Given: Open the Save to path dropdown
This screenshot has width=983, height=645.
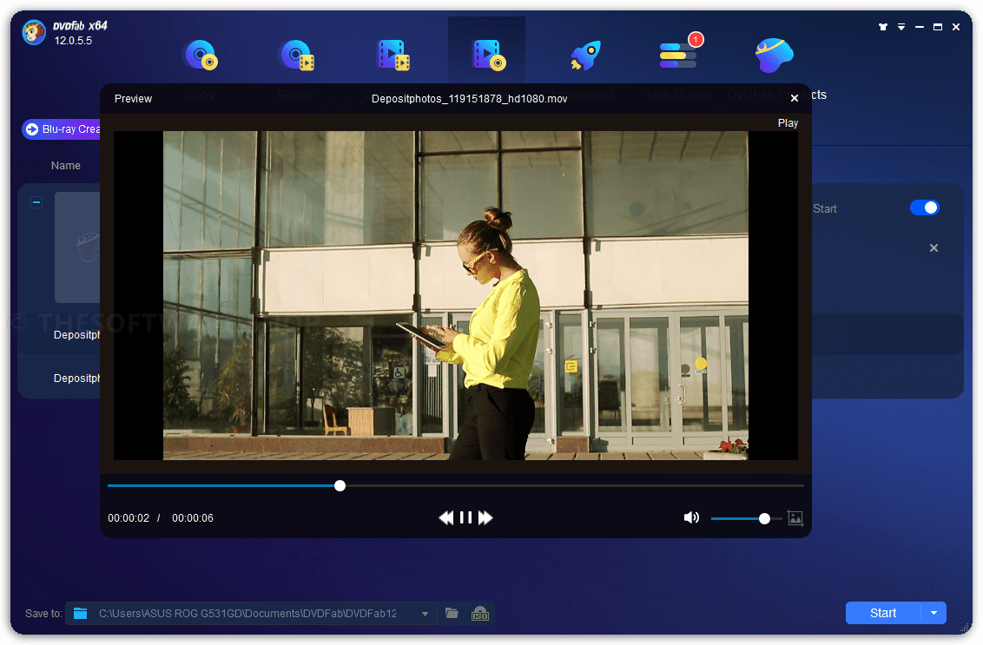Looking at the screenshot, I should [425, 614].
